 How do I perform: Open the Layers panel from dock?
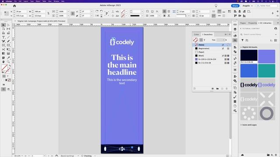coord(235,29)
